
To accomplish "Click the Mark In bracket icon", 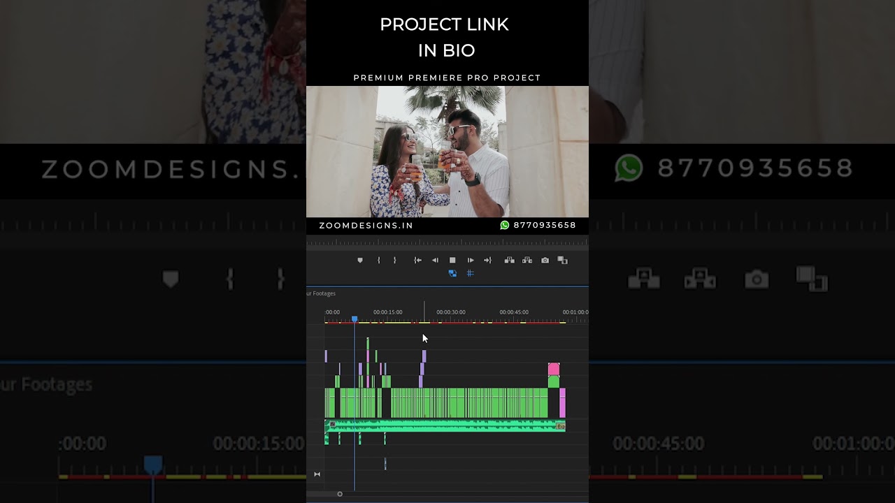I will pos(378,261).
